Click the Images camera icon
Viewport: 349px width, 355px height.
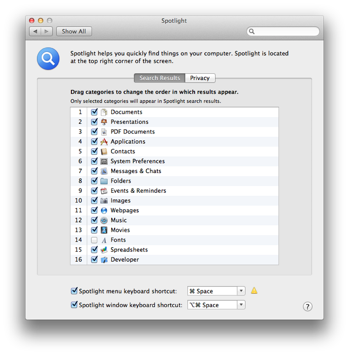click(104, 201)
